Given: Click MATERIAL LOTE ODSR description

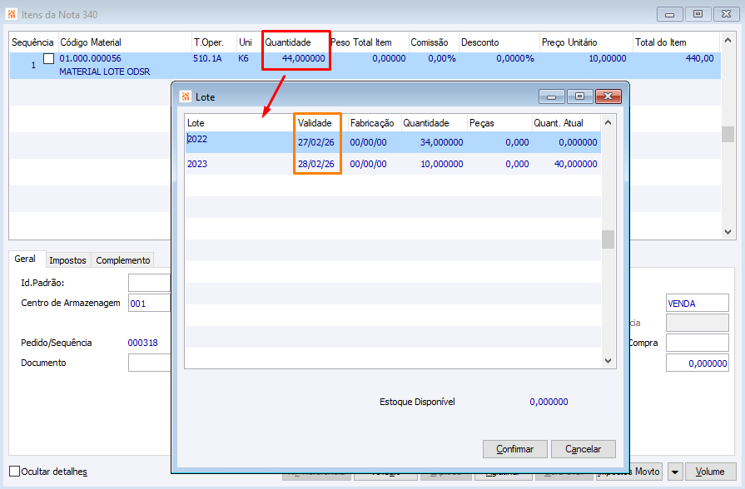Looking at the screenshot, I should [x=105, y=72].
